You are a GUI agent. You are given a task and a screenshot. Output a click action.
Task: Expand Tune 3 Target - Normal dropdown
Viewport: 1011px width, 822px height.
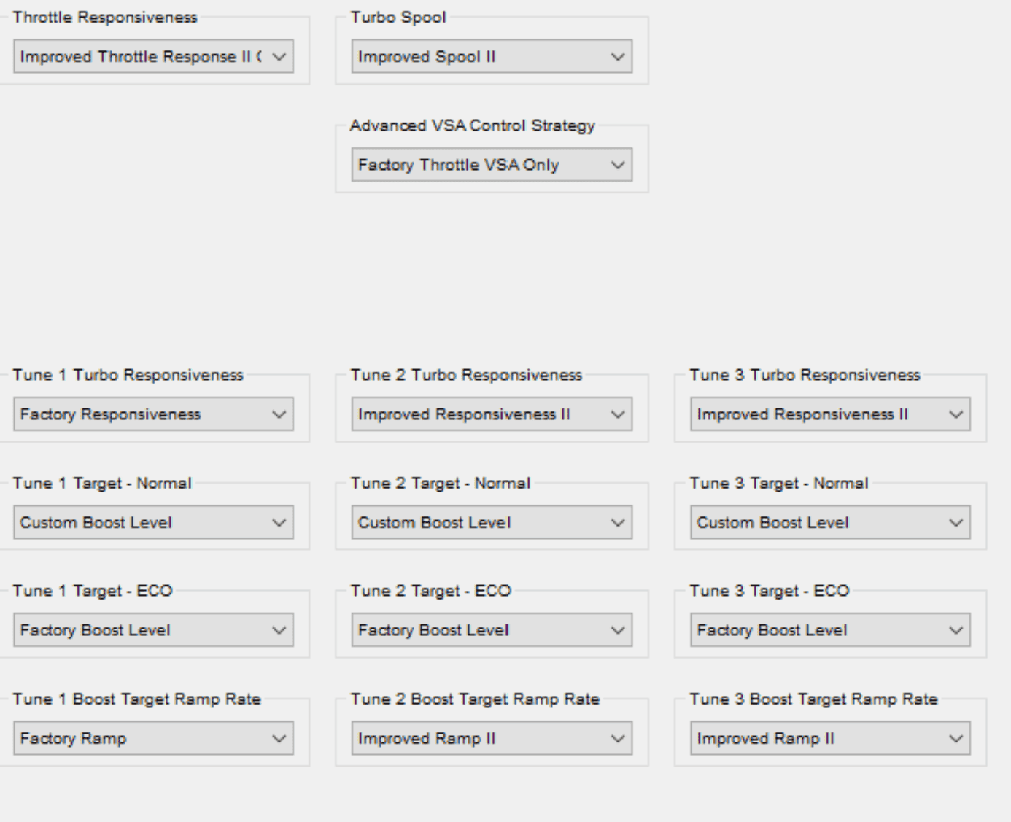[829, 522]
